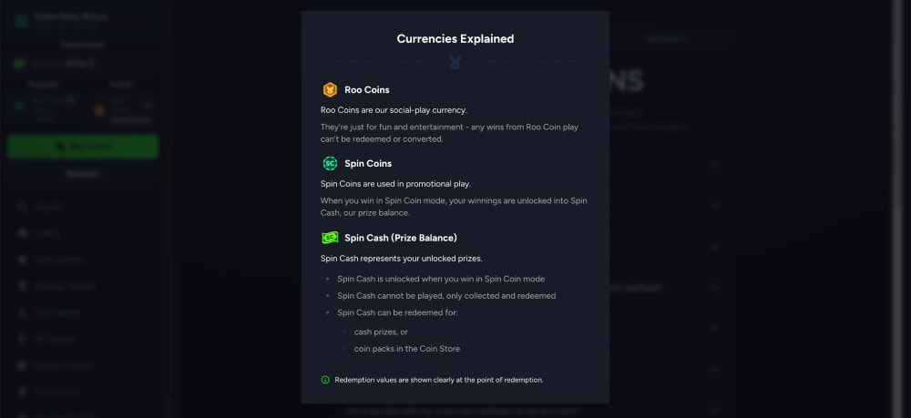
Task: Select the "Spin Coins" heading
Action: click(x=368, y=164)
